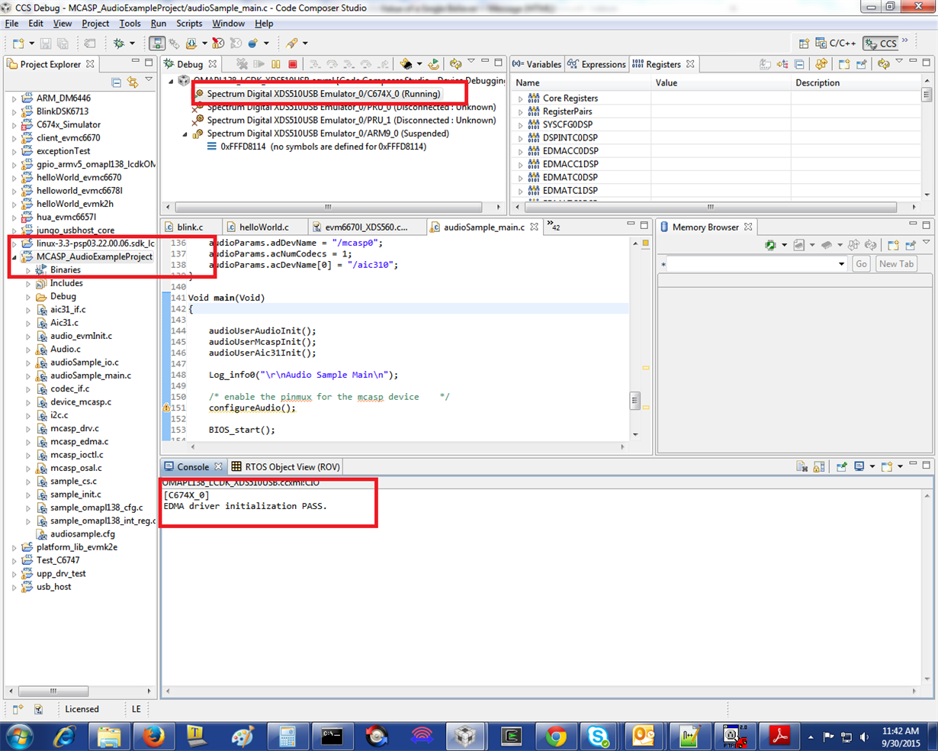The width and height of the screenshot is (938, 751).
Task: Select the mcasp_drv.c file in Project Explorer
Action: [x=74, y=428]
